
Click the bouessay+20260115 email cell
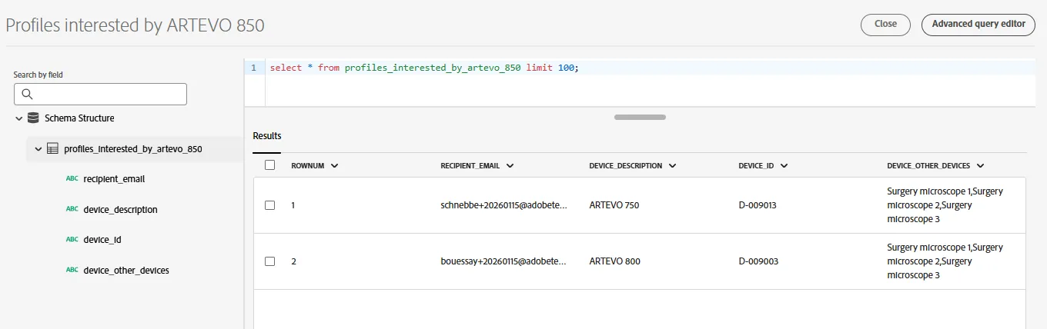click(503, 261)
